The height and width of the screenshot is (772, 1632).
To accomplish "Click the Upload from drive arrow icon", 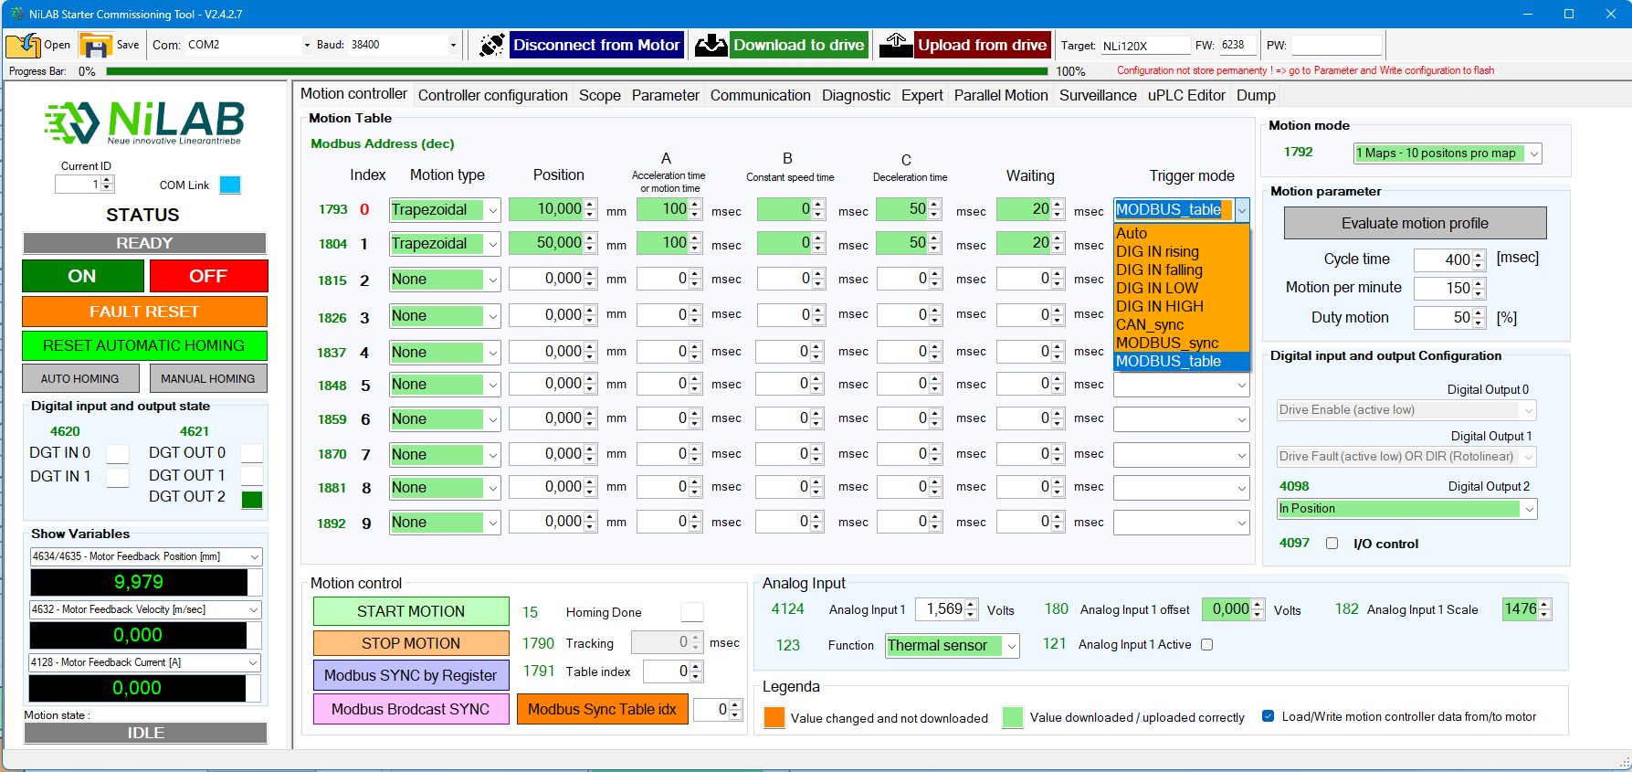I will 896,45.
